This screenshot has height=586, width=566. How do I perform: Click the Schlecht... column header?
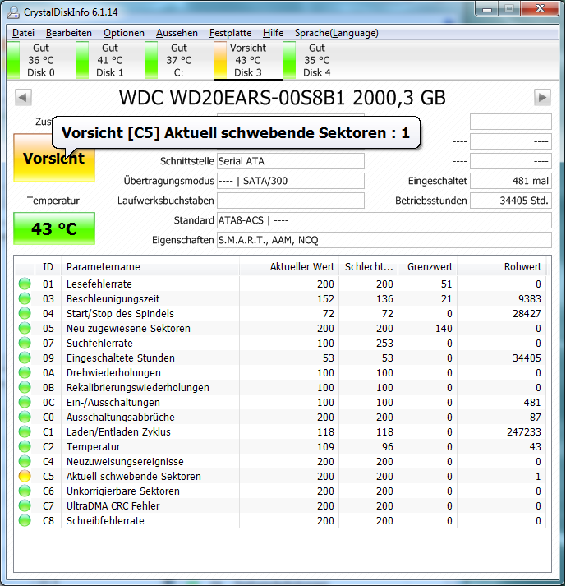368,267
